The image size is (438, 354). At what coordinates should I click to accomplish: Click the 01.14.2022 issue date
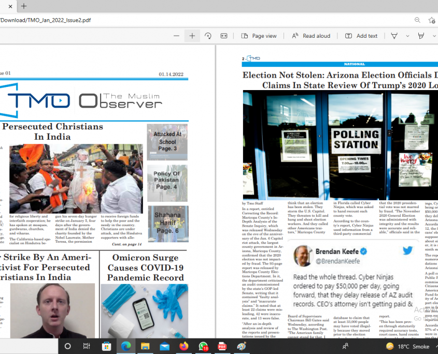pos(171,74)
